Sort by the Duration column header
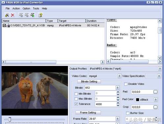Viewport: 164px width, 124px height. 95,21
